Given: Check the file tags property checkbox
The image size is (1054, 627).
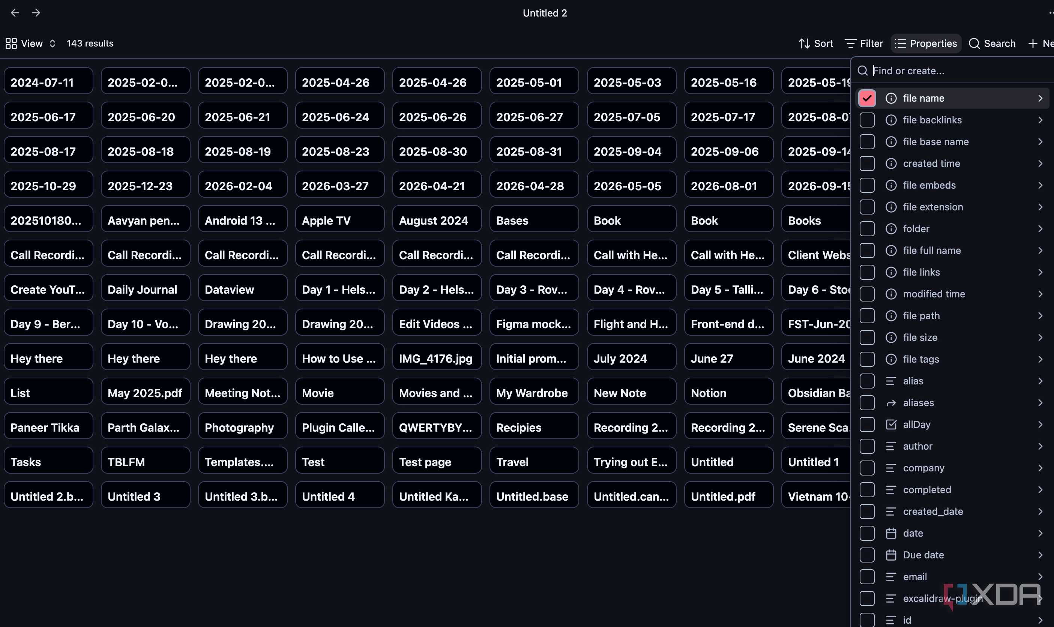Looking at the screenshot, I should tap(867, 359).
